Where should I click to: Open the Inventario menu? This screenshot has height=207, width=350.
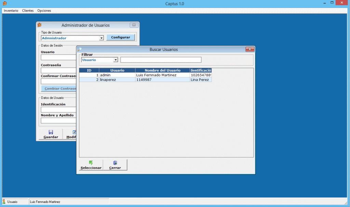pyautogui.click(x=11, y=11)
